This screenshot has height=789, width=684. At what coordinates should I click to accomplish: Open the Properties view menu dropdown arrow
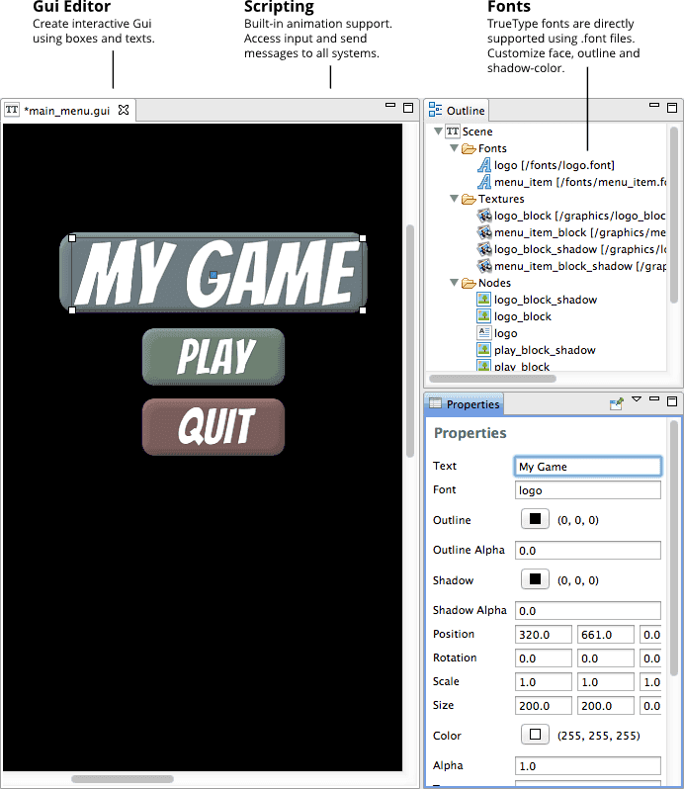637,400
